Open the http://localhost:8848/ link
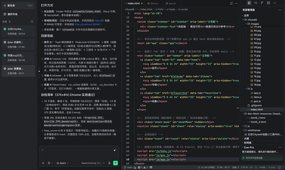The image size is (285, 170). [x=87, y=24]
